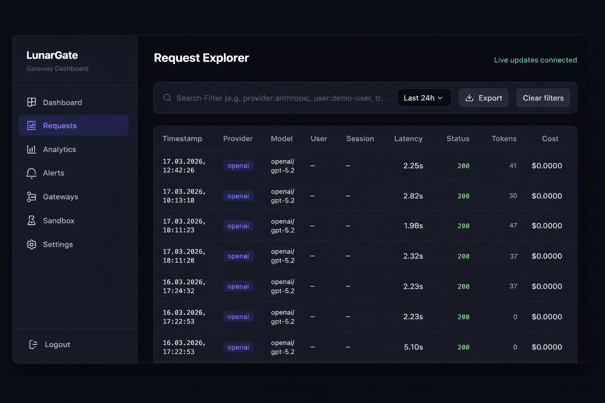
Task: Click the search magnifier icon
Action: [167, 98]
